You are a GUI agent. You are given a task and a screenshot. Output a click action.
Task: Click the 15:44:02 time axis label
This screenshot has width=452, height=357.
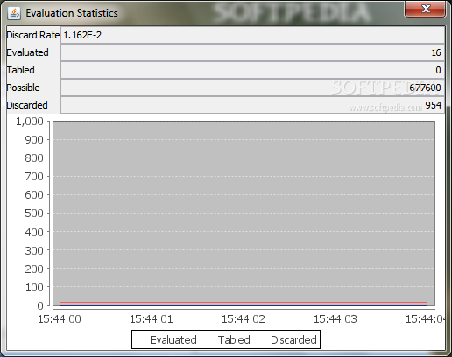point(244,319)
